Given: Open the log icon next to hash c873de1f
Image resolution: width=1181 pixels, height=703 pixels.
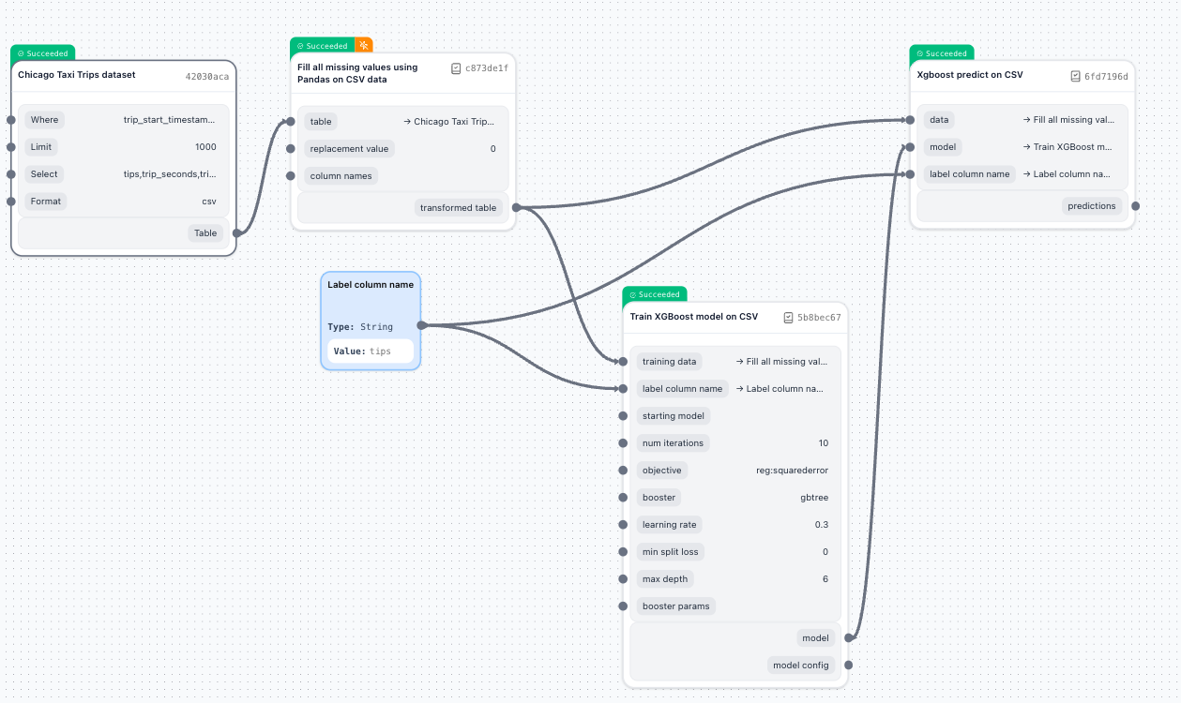Looking at the screenshot, I should [455, 67].
